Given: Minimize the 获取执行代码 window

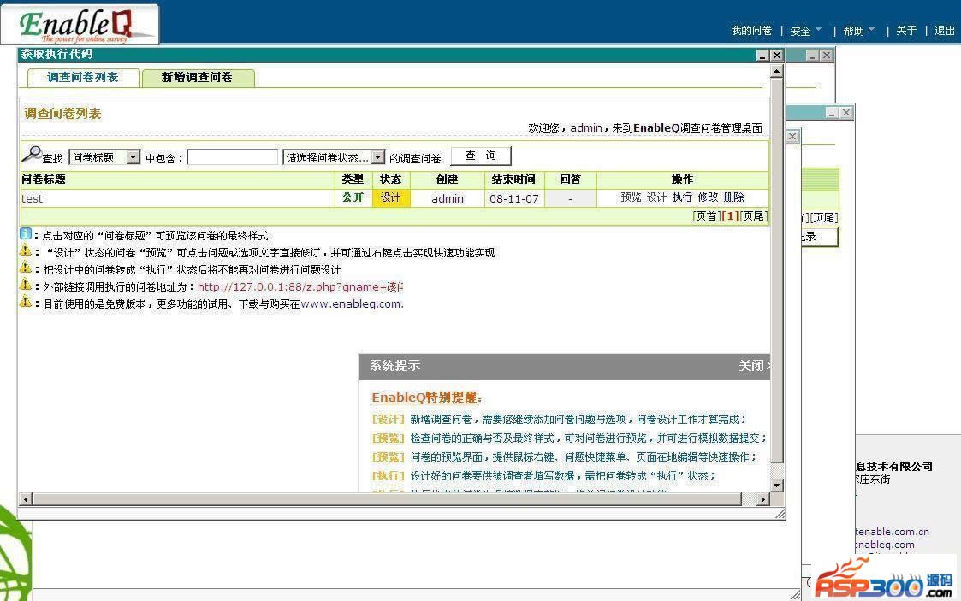Looking at the screenshot, I should [x=762, y=55].
